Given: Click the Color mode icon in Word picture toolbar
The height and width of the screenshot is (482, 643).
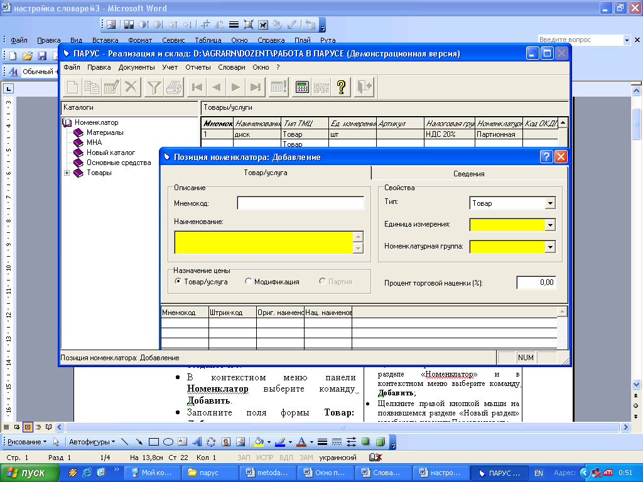Looking at the screenshot, I should [x=129, y=24].
